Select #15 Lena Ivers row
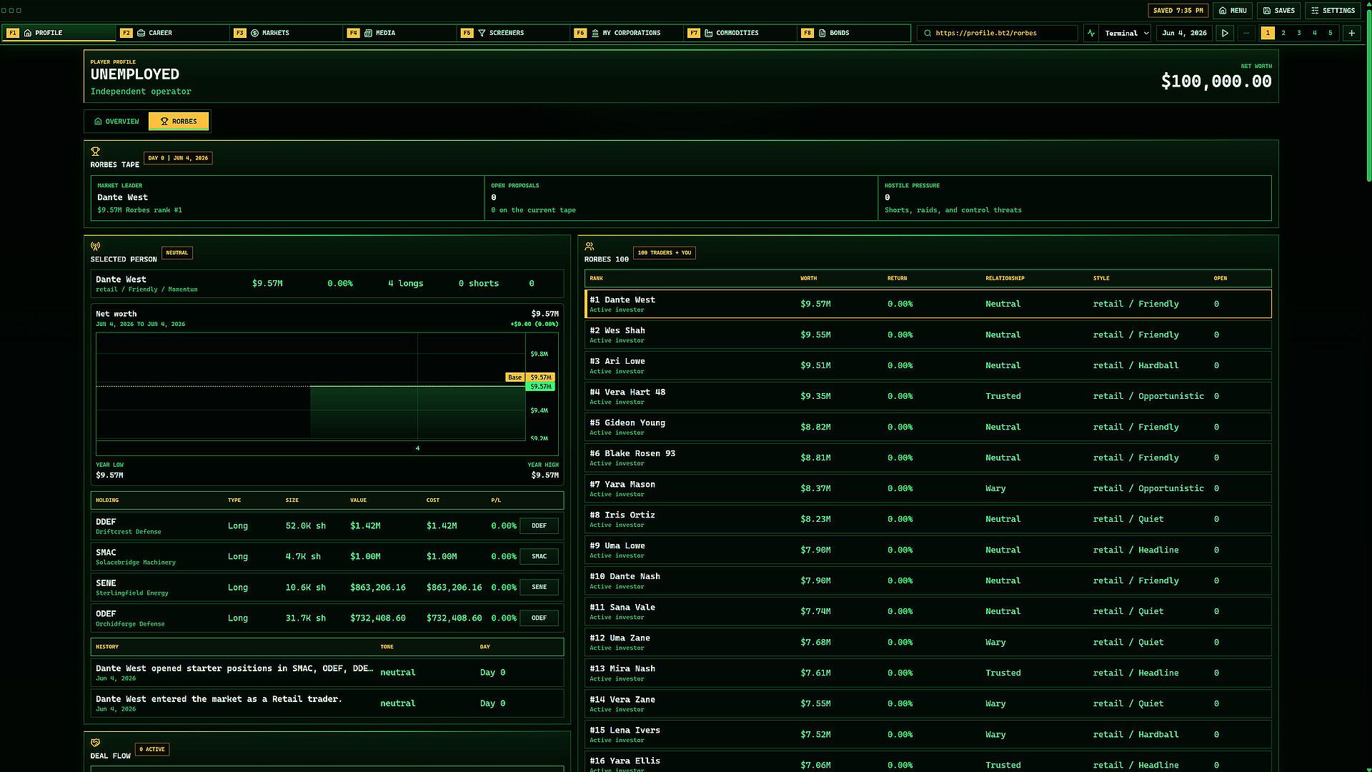 928,734
